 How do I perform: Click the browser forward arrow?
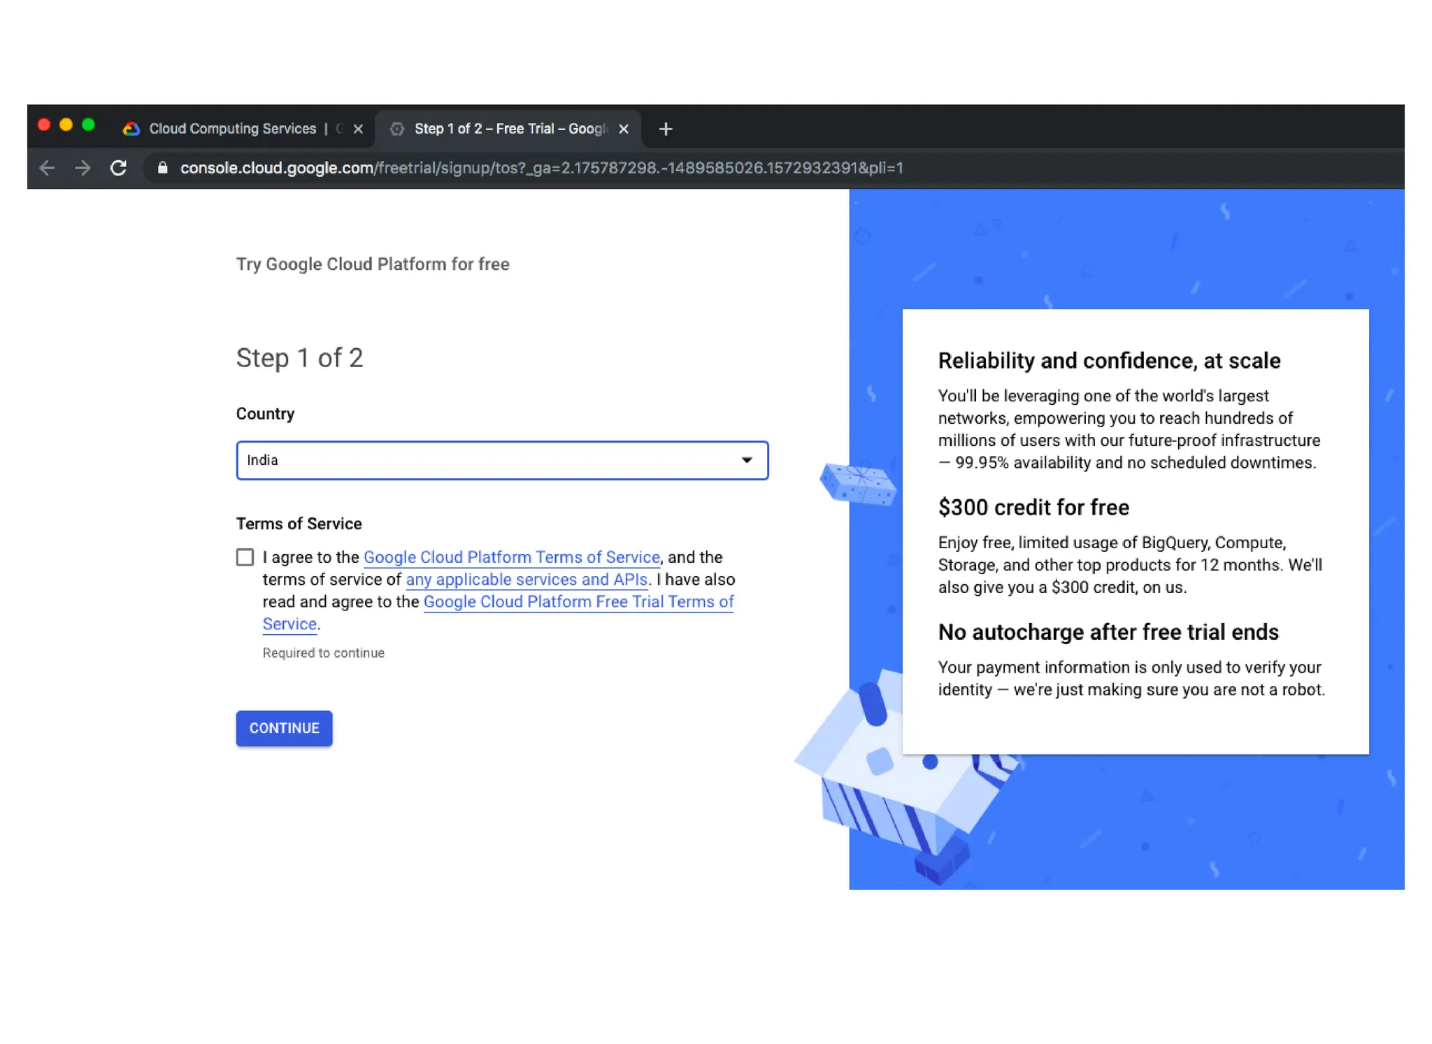[x=83, y=168]
